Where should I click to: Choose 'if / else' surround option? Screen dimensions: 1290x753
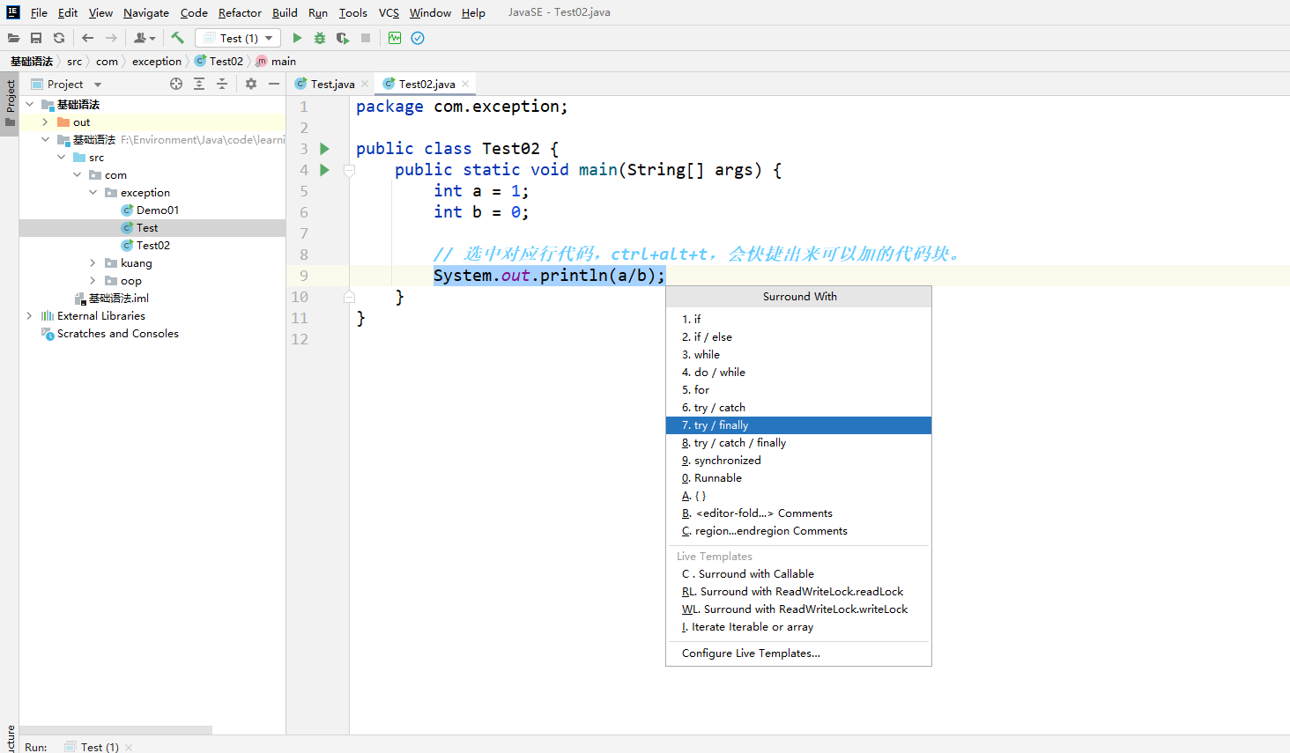coord(798,337)
